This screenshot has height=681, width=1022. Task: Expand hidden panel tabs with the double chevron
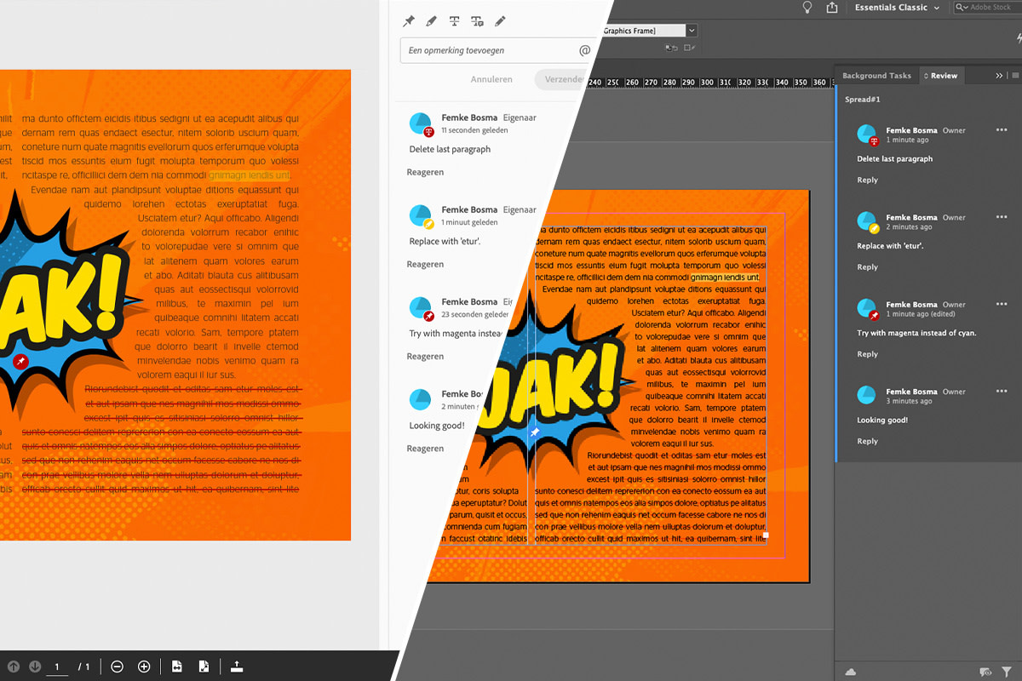click(998, 75)
